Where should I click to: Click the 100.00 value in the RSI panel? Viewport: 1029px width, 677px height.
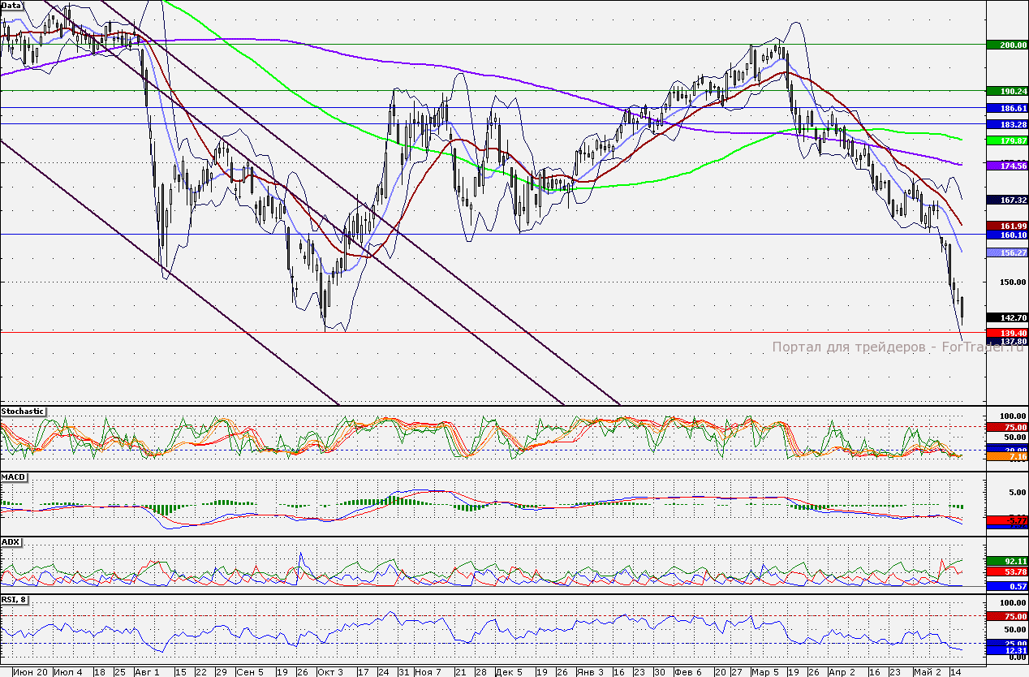tap(1014, 604)
